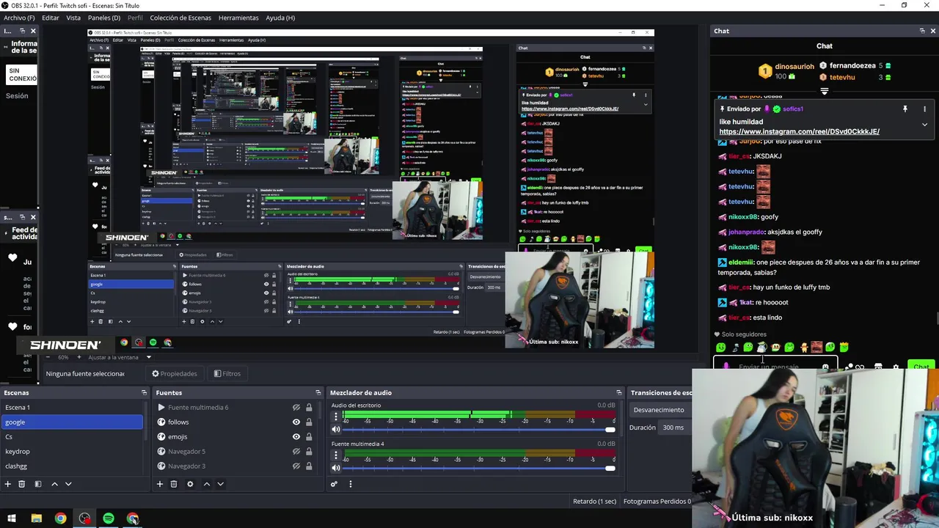The width and height of the screenshot is (939, 528).
Task: Mute Audio del escritorio
Action: click(336, 430)
